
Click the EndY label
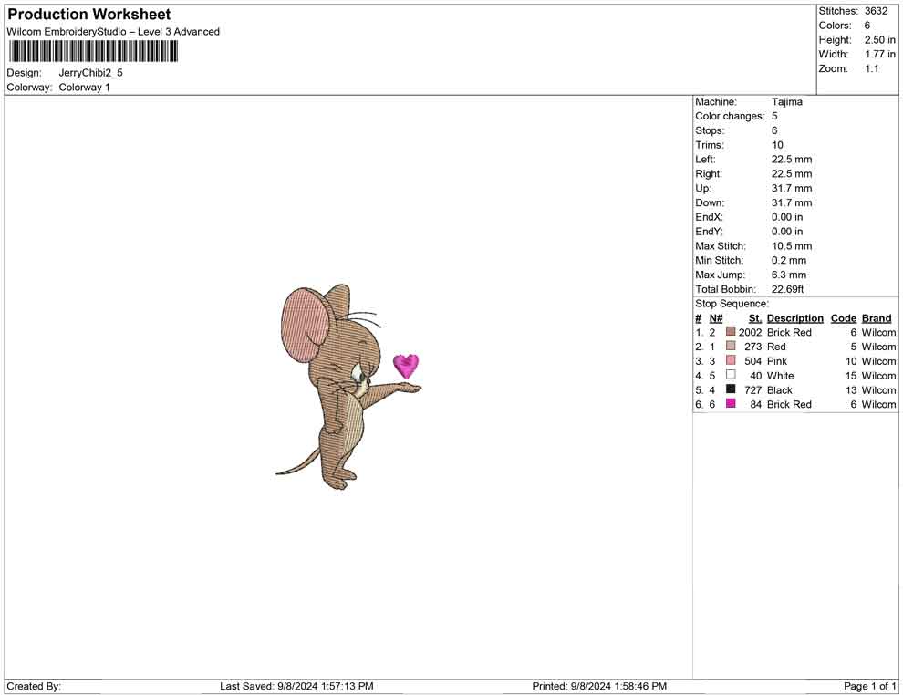(x=709, y=231)
